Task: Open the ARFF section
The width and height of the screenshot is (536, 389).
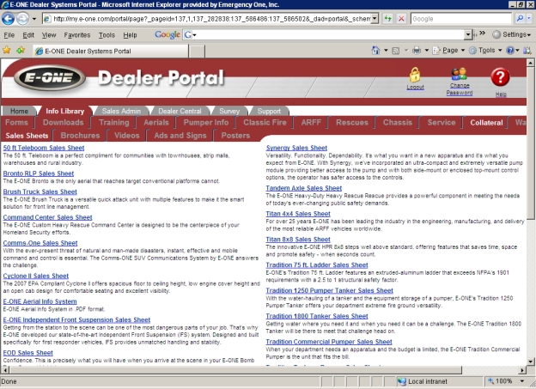Action: tap(311, 123)
